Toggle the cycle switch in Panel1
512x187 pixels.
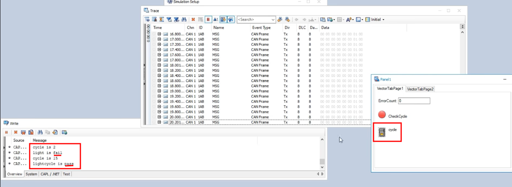tap(382, 132)
